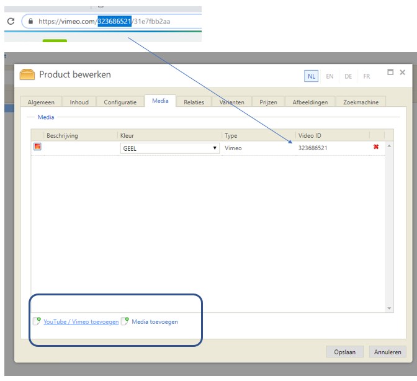The image size is (417, 381).
Task: Click the add icon beside YouTube / Vimeo toevoegen
Action: [37, 321]
